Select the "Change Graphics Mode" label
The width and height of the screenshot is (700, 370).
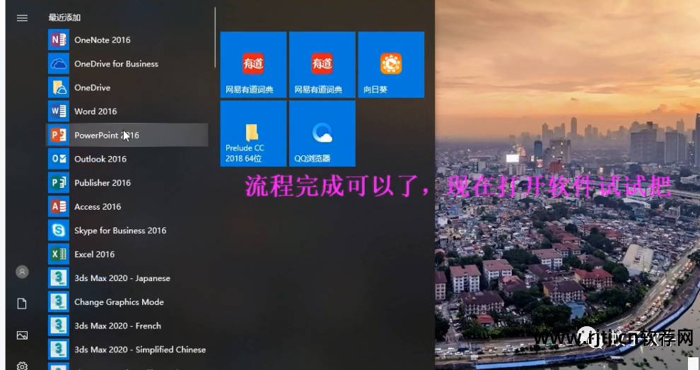pyautogui.click(x=119, y=302)
